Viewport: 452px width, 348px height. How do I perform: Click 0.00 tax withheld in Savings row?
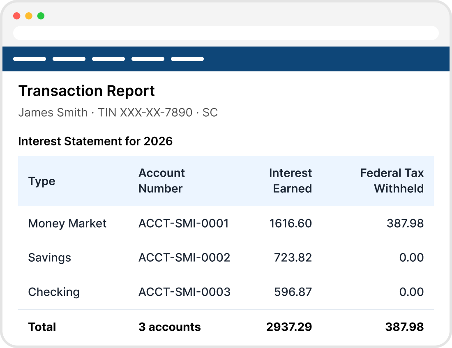412,258
